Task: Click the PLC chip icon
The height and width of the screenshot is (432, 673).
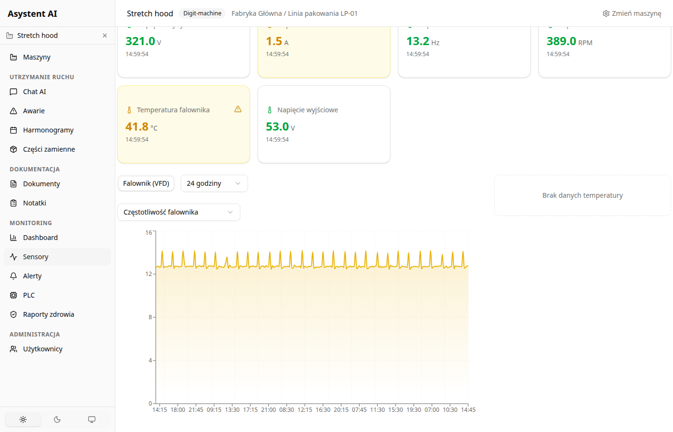Action: click(13, 295)
